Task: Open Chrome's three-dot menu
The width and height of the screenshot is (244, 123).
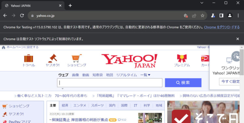Action: [238, 16]
